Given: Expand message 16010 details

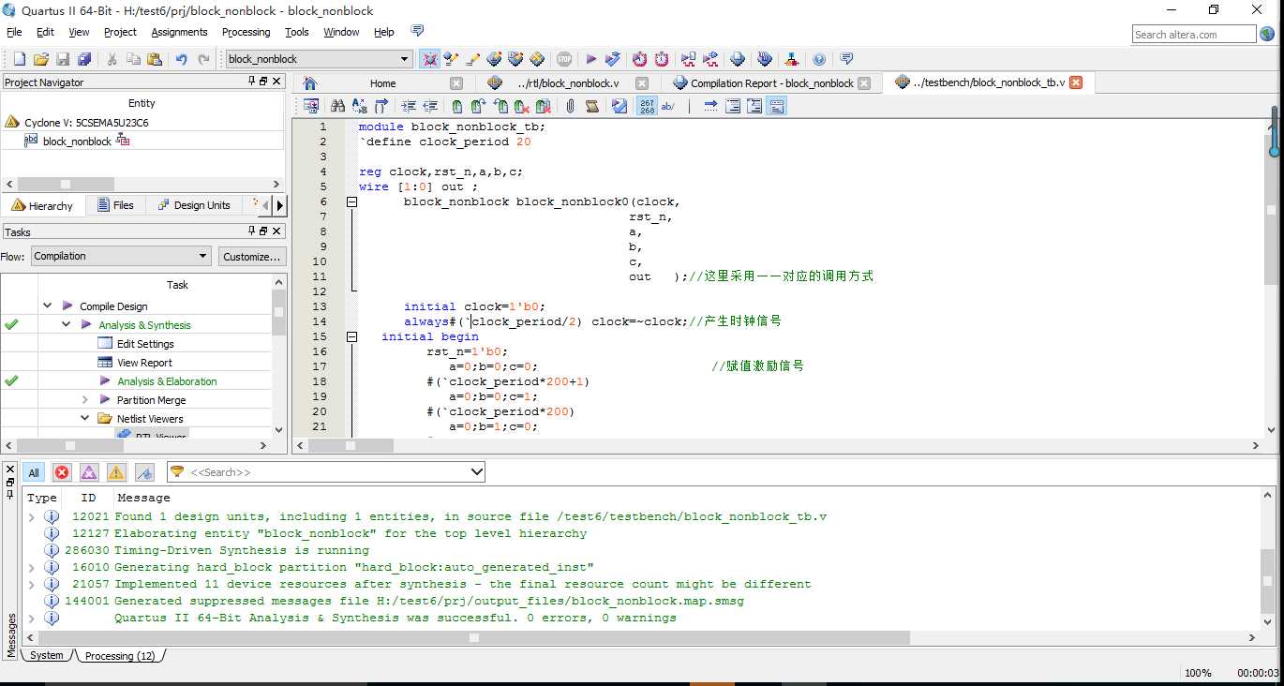Looking at the screenshot, I should point(32,568).
